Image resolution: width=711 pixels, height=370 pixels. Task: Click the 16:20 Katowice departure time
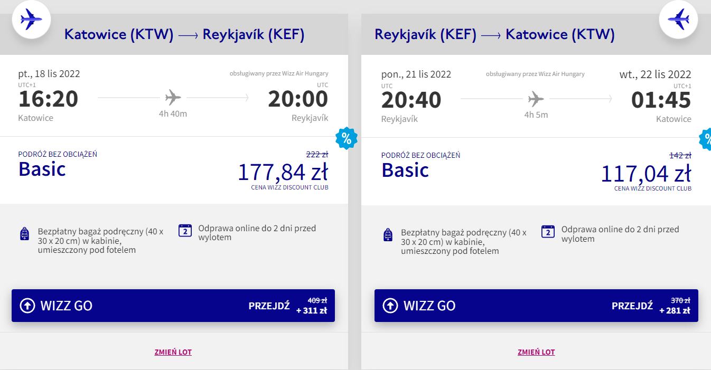click(49, 99)
